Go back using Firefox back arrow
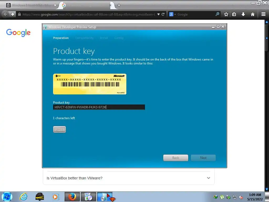 click(x=5, y=14)
